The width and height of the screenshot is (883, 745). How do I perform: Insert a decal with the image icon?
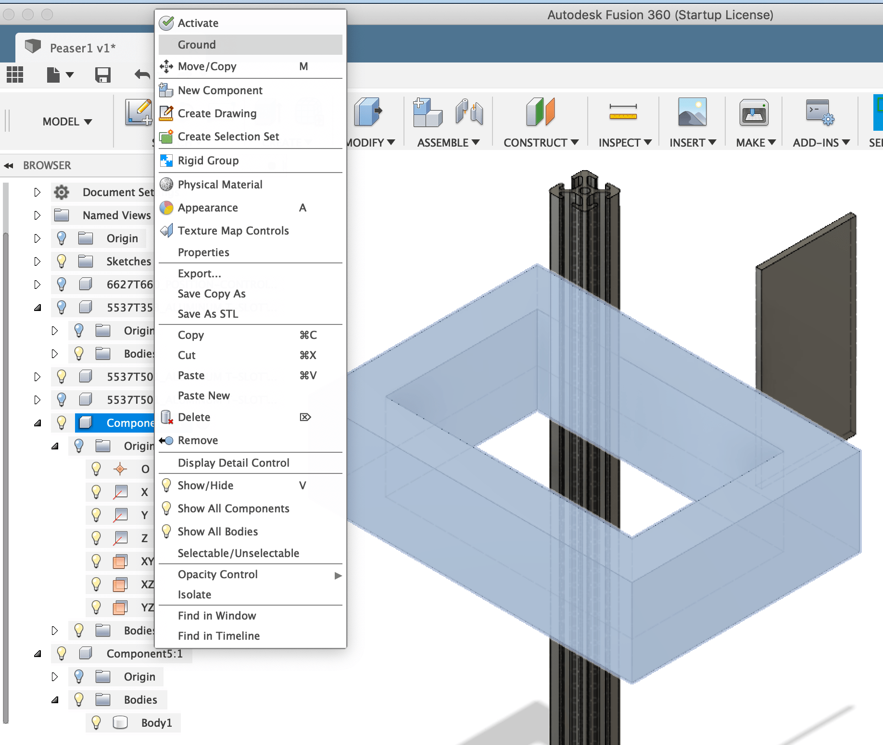(692, 112)
